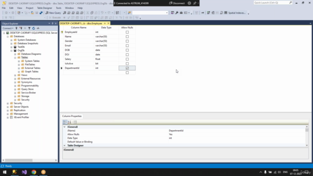The image size is (313, 176).
Task: Click the Windows Start button
Action: (x=4, y=172)
